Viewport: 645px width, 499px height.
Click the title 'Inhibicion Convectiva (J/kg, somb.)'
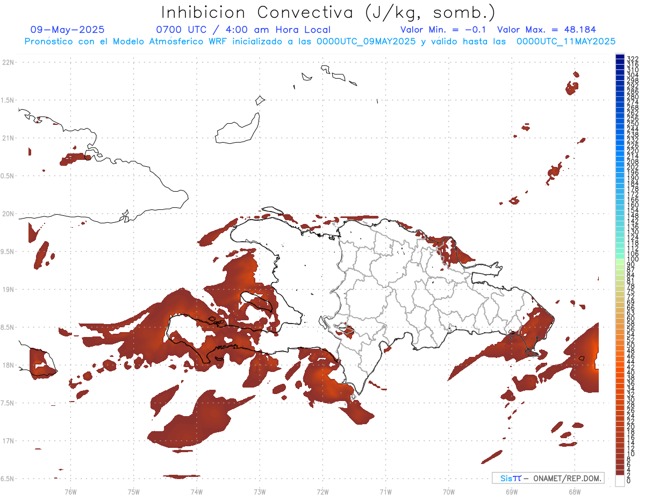(x=328, y=12)
